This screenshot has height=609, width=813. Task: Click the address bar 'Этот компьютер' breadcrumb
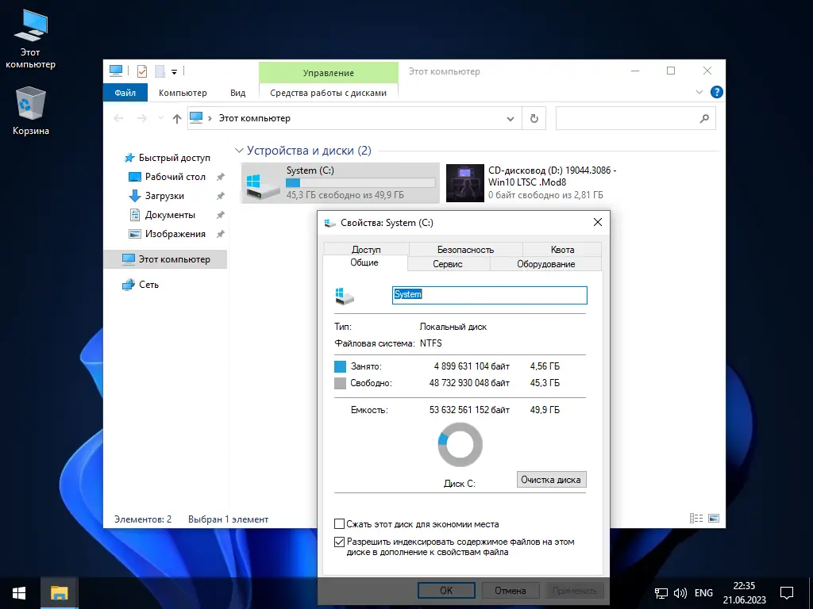[x=255, y=118]
